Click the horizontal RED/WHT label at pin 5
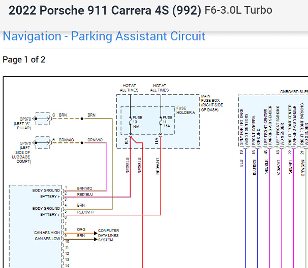The width and height of the screenshot is (308, 268). click(86, 212)
